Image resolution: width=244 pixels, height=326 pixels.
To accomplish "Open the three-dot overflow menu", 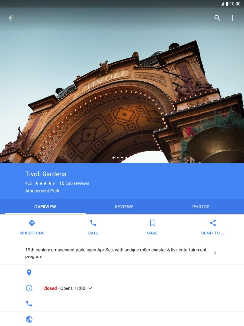I will 232,18.
